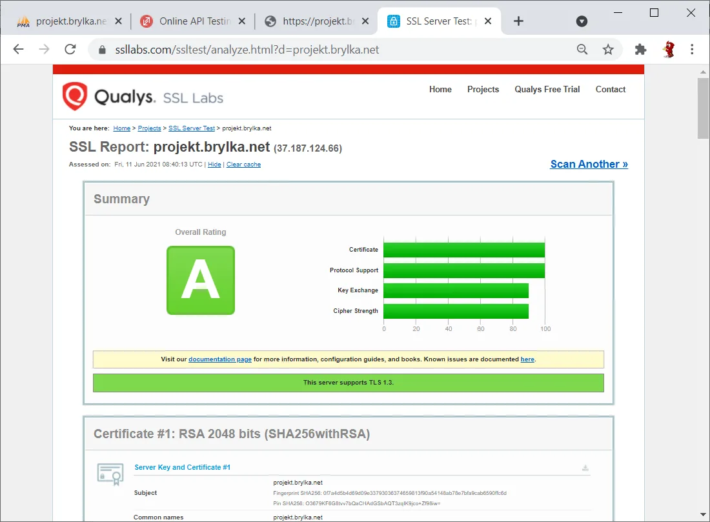Click the Protocol Support score bar

(x=464, y=270)
